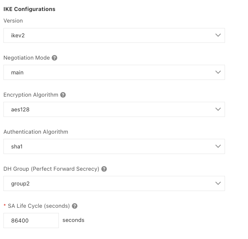This screenshot has width=248, height=239.
Task: Click the aes128 encryption selection box
Action: 110,110
